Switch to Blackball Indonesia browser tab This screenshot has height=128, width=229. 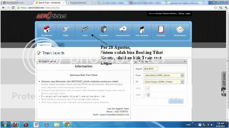[17, 3]
